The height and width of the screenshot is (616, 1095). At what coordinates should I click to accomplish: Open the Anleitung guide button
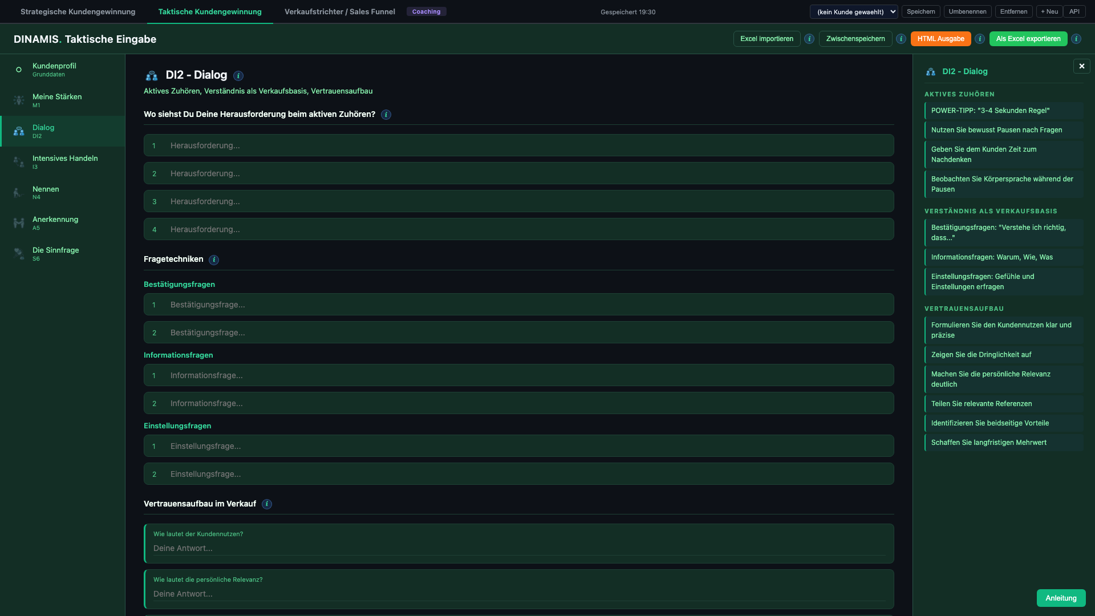(1061, 598)
